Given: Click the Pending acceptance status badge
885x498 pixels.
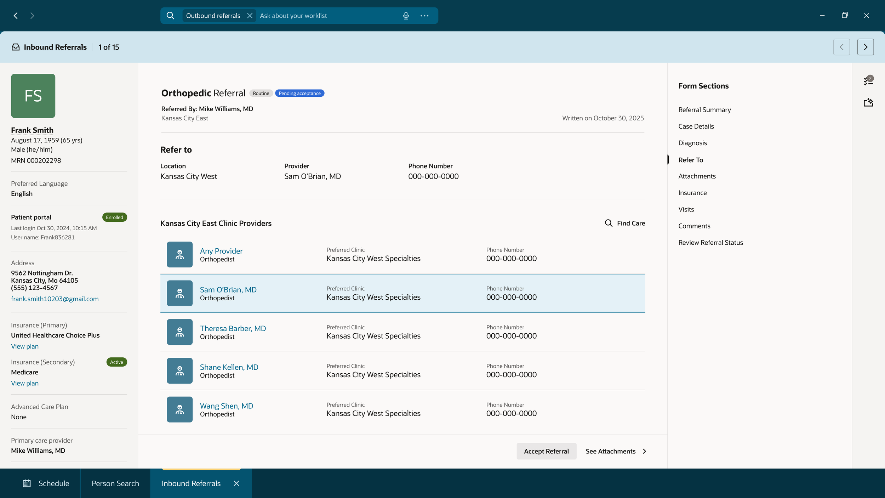Looking at the screenshot, I should pyautogui.click(x=299, y=93).
